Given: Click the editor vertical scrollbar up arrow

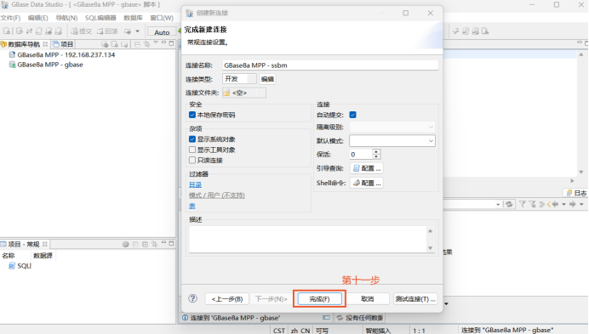Looking at the screenshot, I should point(581,54).
